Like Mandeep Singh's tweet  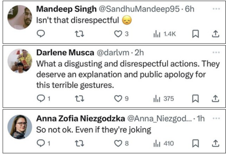pos(121,34)
